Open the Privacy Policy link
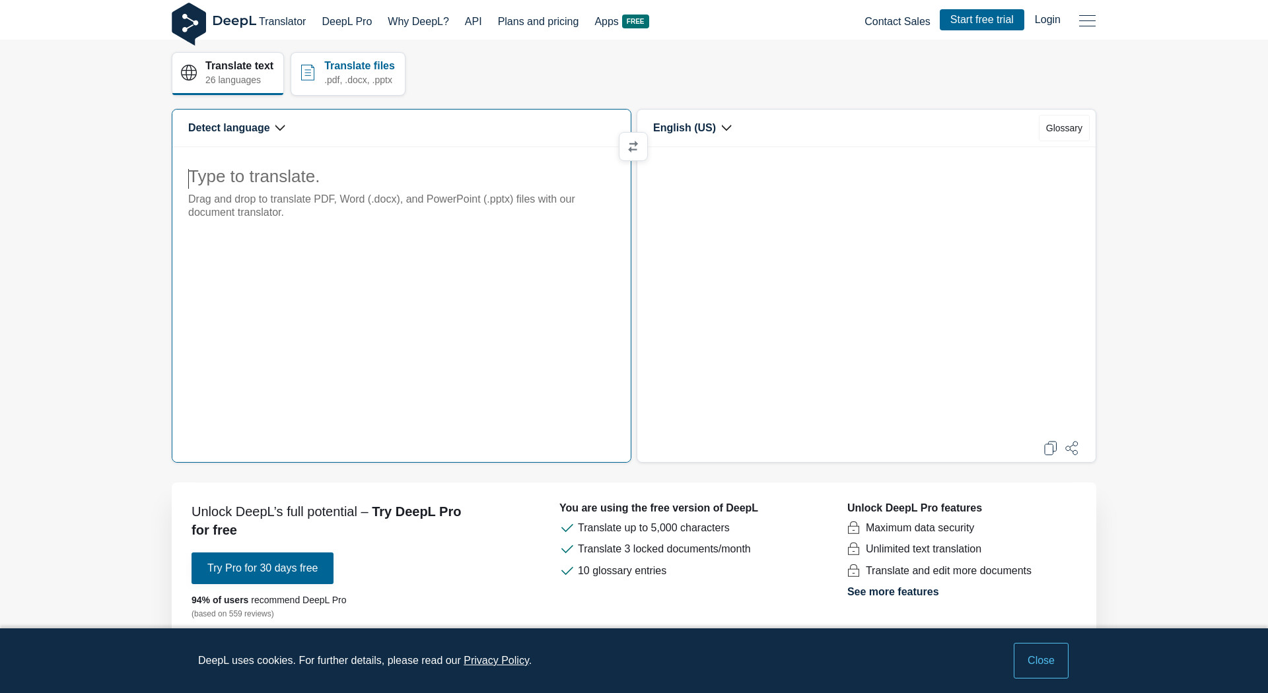This screenshot has height=693, width=1268. click(496, 661)
